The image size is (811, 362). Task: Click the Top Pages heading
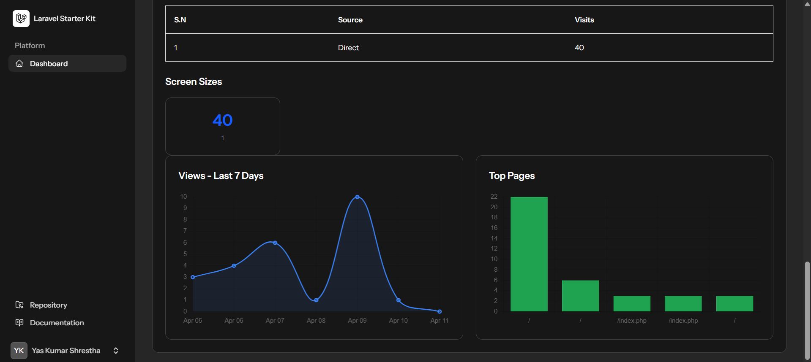point(512,176)
